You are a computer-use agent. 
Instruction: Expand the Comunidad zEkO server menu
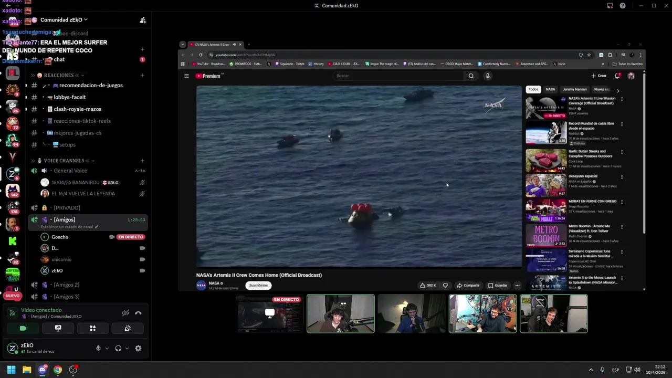click(x=64, y=20)
